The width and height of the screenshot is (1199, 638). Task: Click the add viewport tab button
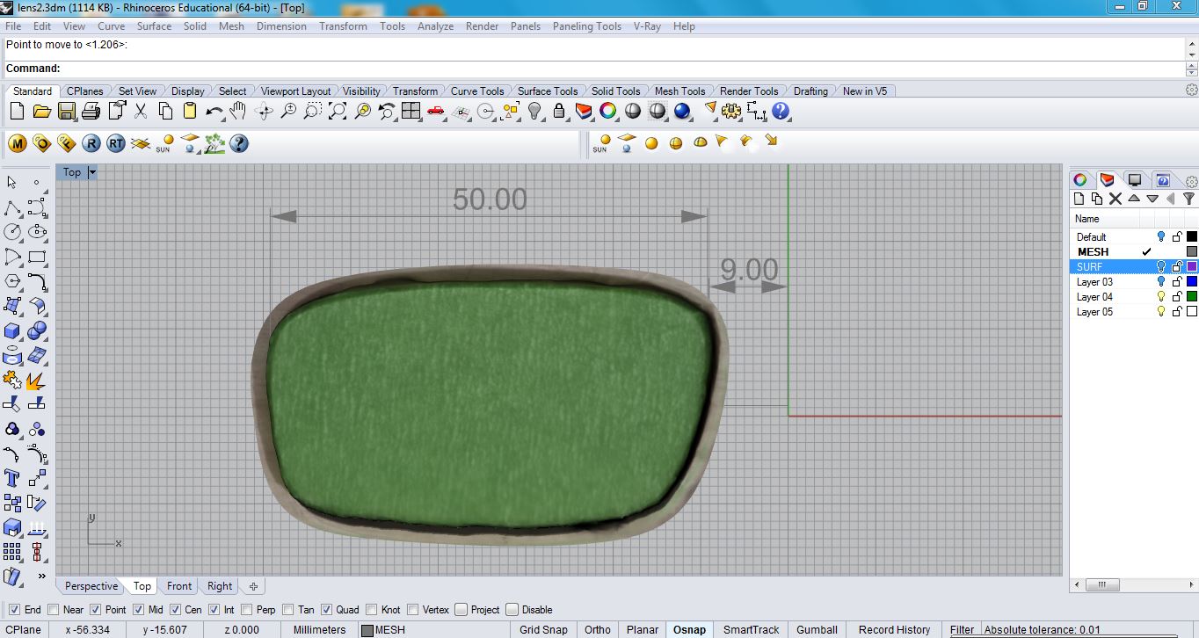click(253, 586)
